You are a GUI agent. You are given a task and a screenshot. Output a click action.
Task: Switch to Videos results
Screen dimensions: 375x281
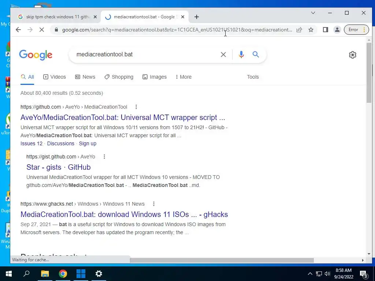click(x=55, y=77)
